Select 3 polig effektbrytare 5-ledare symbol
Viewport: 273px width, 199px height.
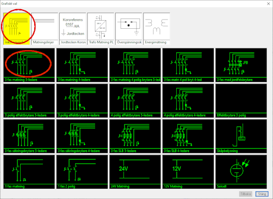click(x=29, y=101)
